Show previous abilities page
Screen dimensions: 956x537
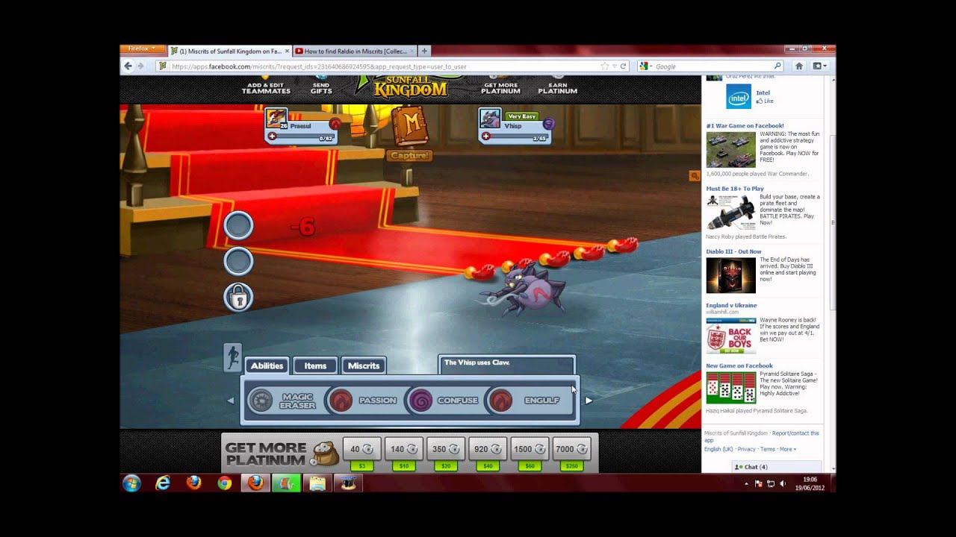click(x=230, y=401)
